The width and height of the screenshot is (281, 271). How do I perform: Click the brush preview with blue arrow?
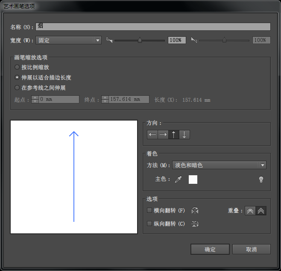point(74,177)
